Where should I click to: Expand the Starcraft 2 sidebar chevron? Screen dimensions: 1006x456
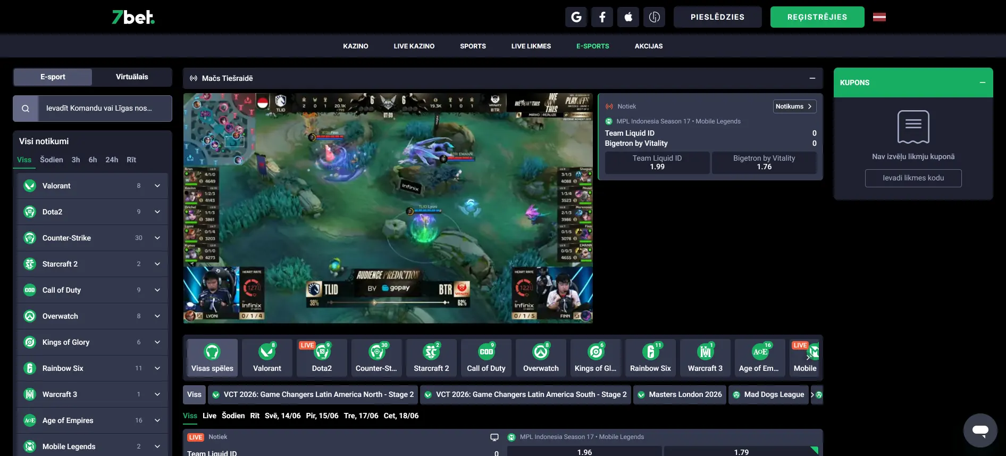coord(157,264)
